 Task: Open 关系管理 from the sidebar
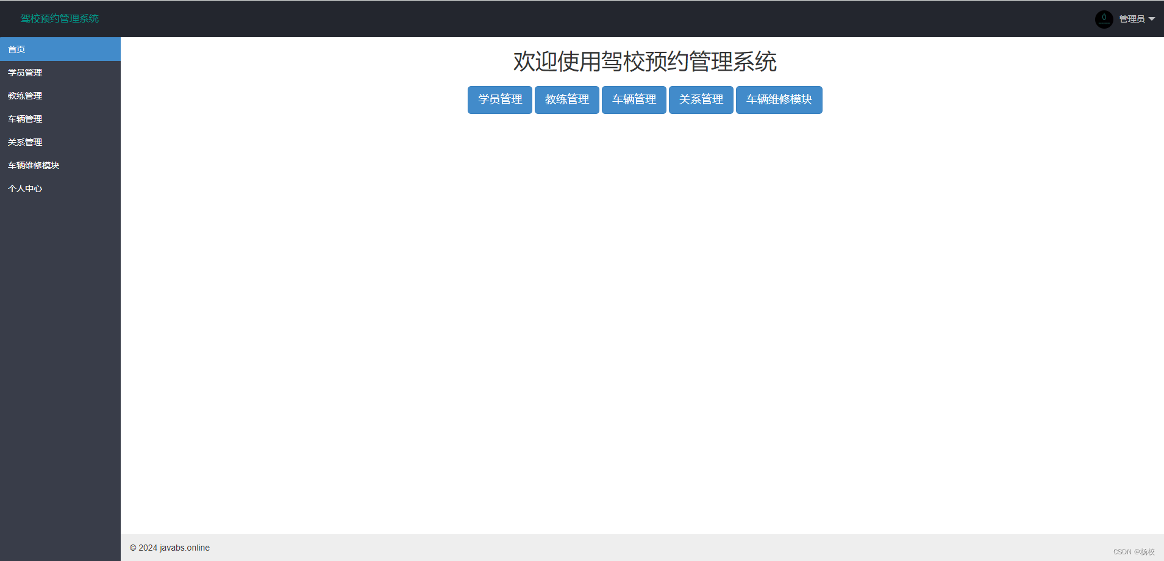24,141
